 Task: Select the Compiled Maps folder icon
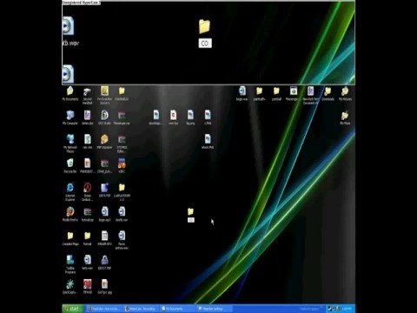tap(70, 238)
